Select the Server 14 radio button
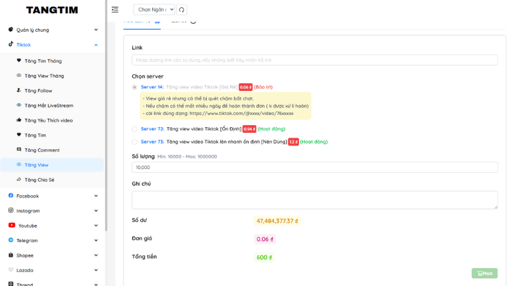Image resolution: width=509 pixels, height=286 pixels. (134, 87)
